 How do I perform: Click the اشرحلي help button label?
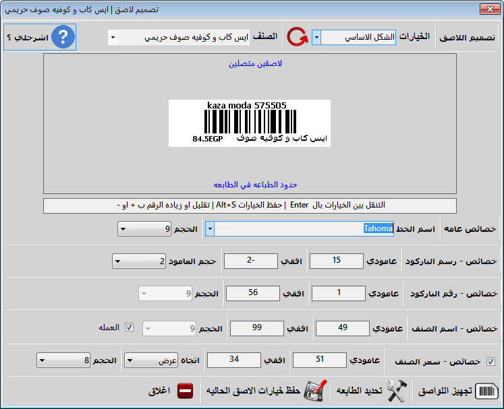[x=28, y=38]
